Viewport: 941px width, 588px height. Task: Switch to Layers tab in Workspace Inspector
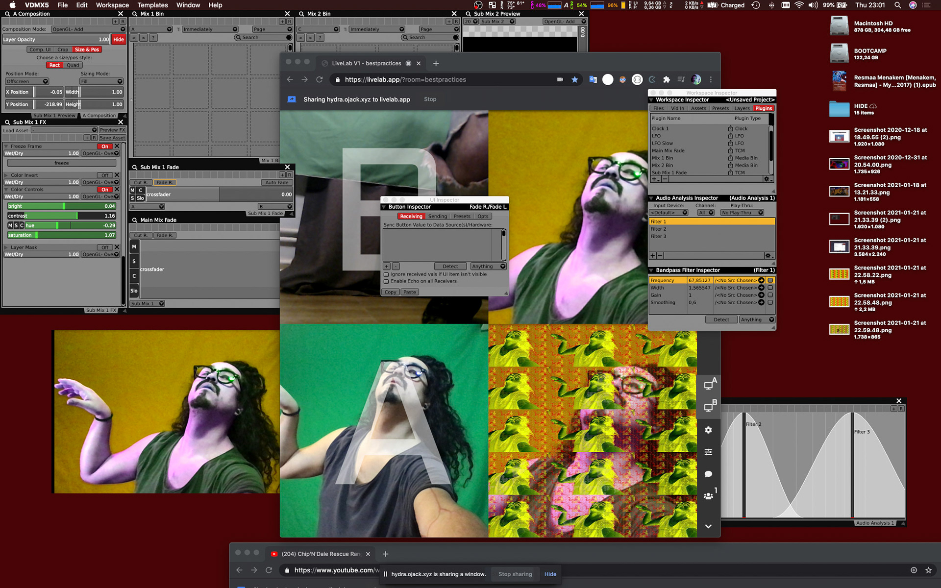742,108
